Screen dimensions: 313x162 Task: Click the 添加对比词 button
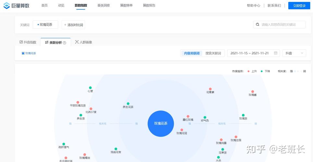pyautogui.click(x=73, y=25)
